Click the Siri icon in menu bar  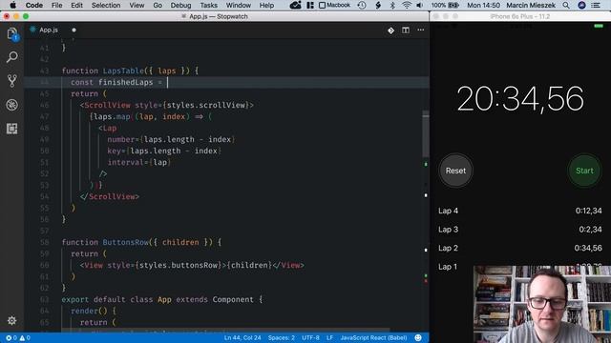(581, 5)
